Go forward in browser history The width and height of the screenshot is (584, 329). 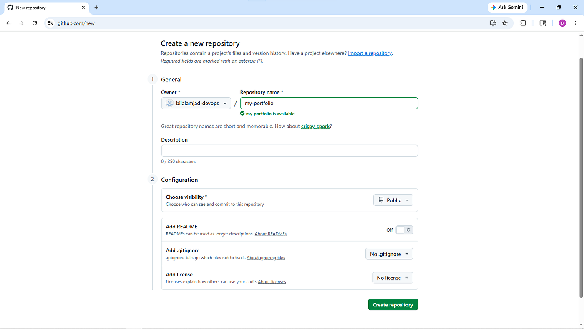(22, 23)
